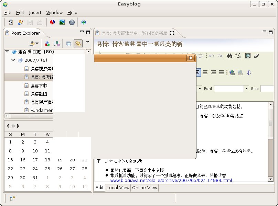Close the orange-titled dialog
This screenshot has height=206, width=278.
(191, 58)
